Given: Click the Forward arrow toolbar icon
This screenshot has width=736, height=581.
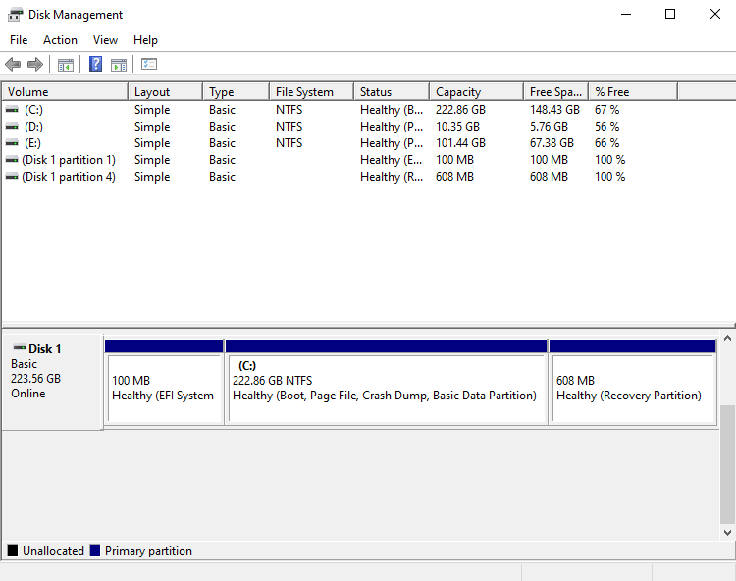Looking at the screenshot, I should [35, 64].
